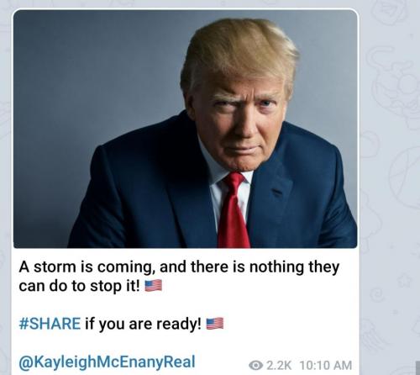Click the dark scrollbar at the bottom-right edge
Viewport: 420px width, 375px height.
[417, 367]
